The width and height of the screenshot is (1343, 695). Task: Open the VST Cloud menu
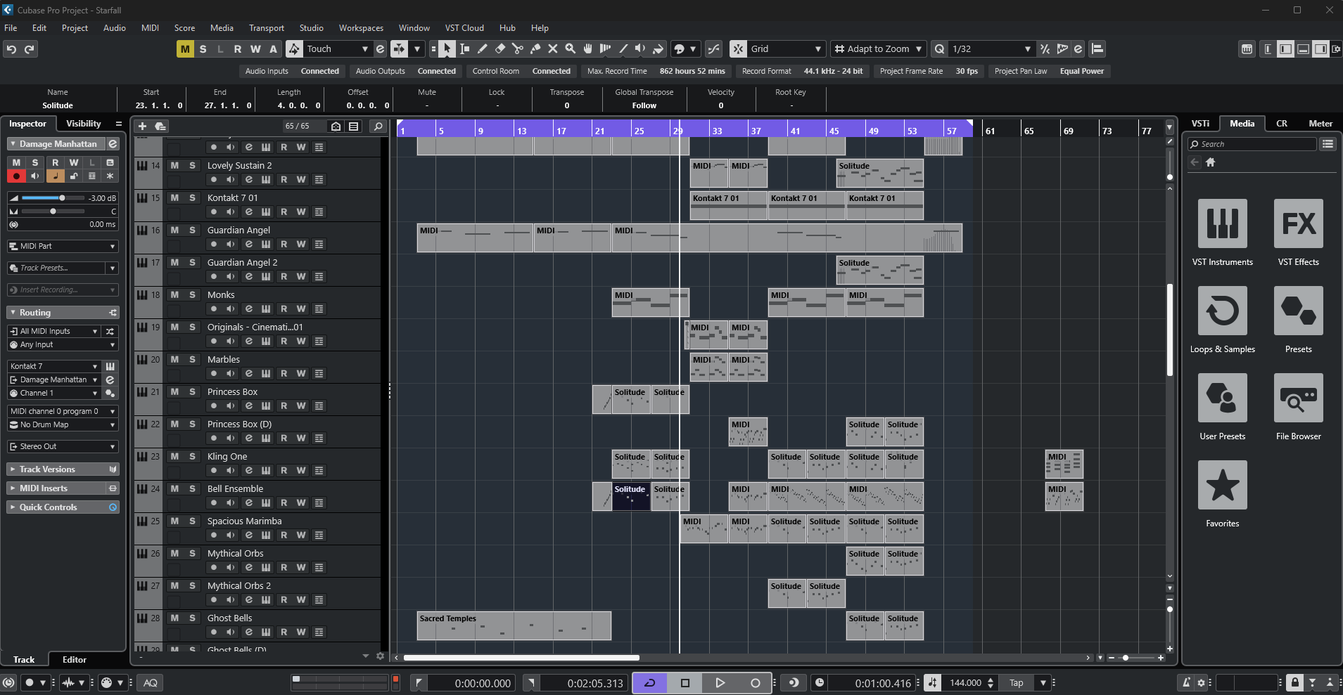[x=464, y=28]
